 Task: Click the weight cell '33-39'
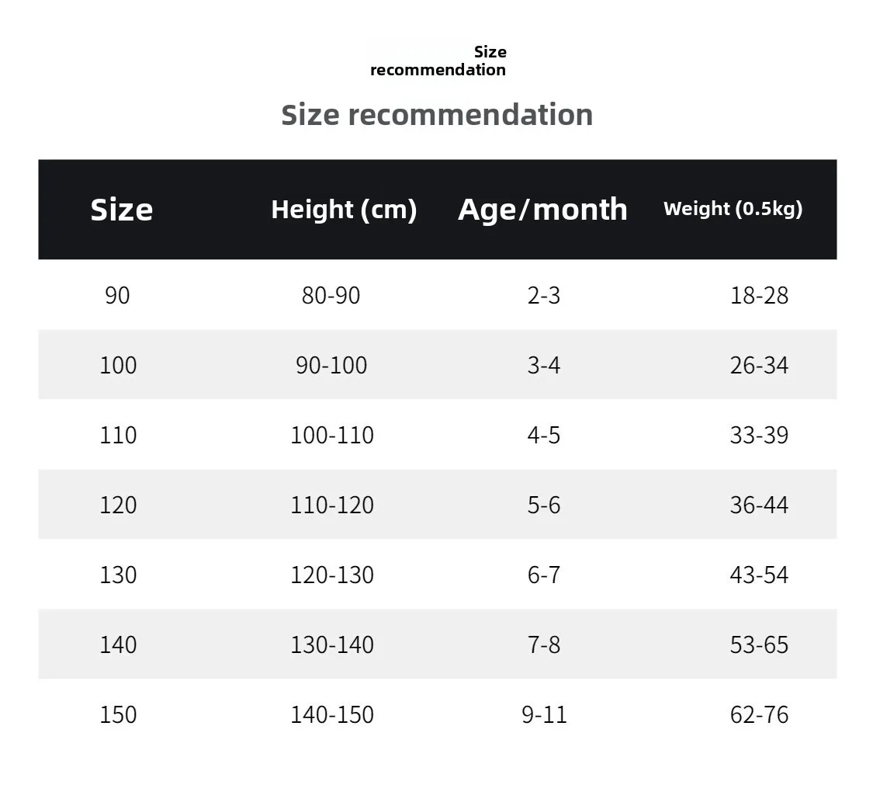point(759,436)
